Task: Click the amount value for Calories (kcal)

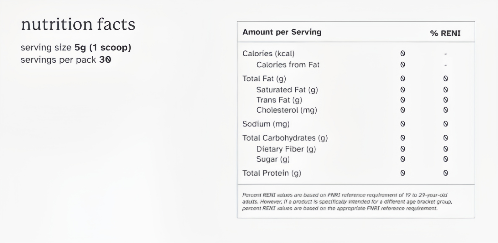Action: click(403, 54)
